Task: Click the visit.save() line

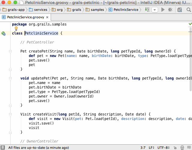Action: (41, 123)
